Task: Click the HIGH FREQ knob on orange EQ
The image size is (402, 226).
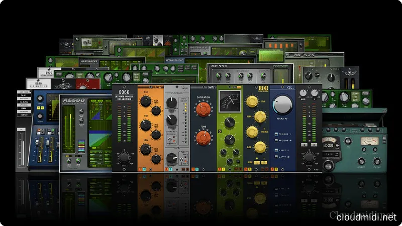Action: [x=156, y=110]
